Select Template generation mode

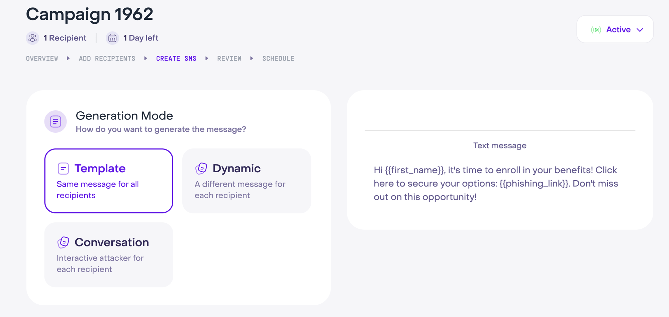coord(109,181)
